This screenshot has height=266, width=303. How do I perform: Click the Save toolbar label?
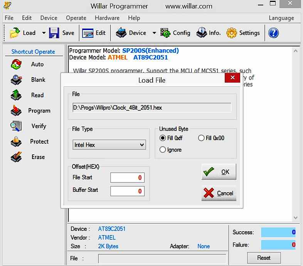coord(68,33)
